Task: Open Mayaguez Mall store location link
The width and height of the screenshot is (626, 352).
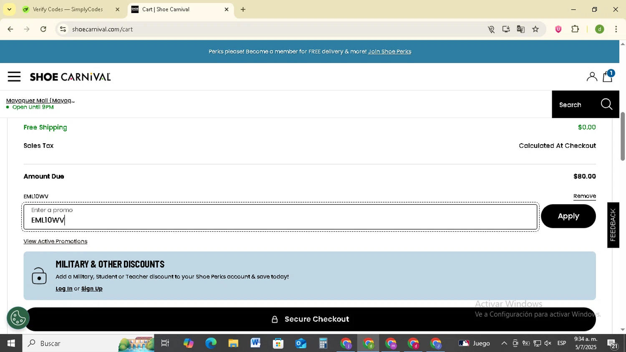Action: (x=40, y=101)
